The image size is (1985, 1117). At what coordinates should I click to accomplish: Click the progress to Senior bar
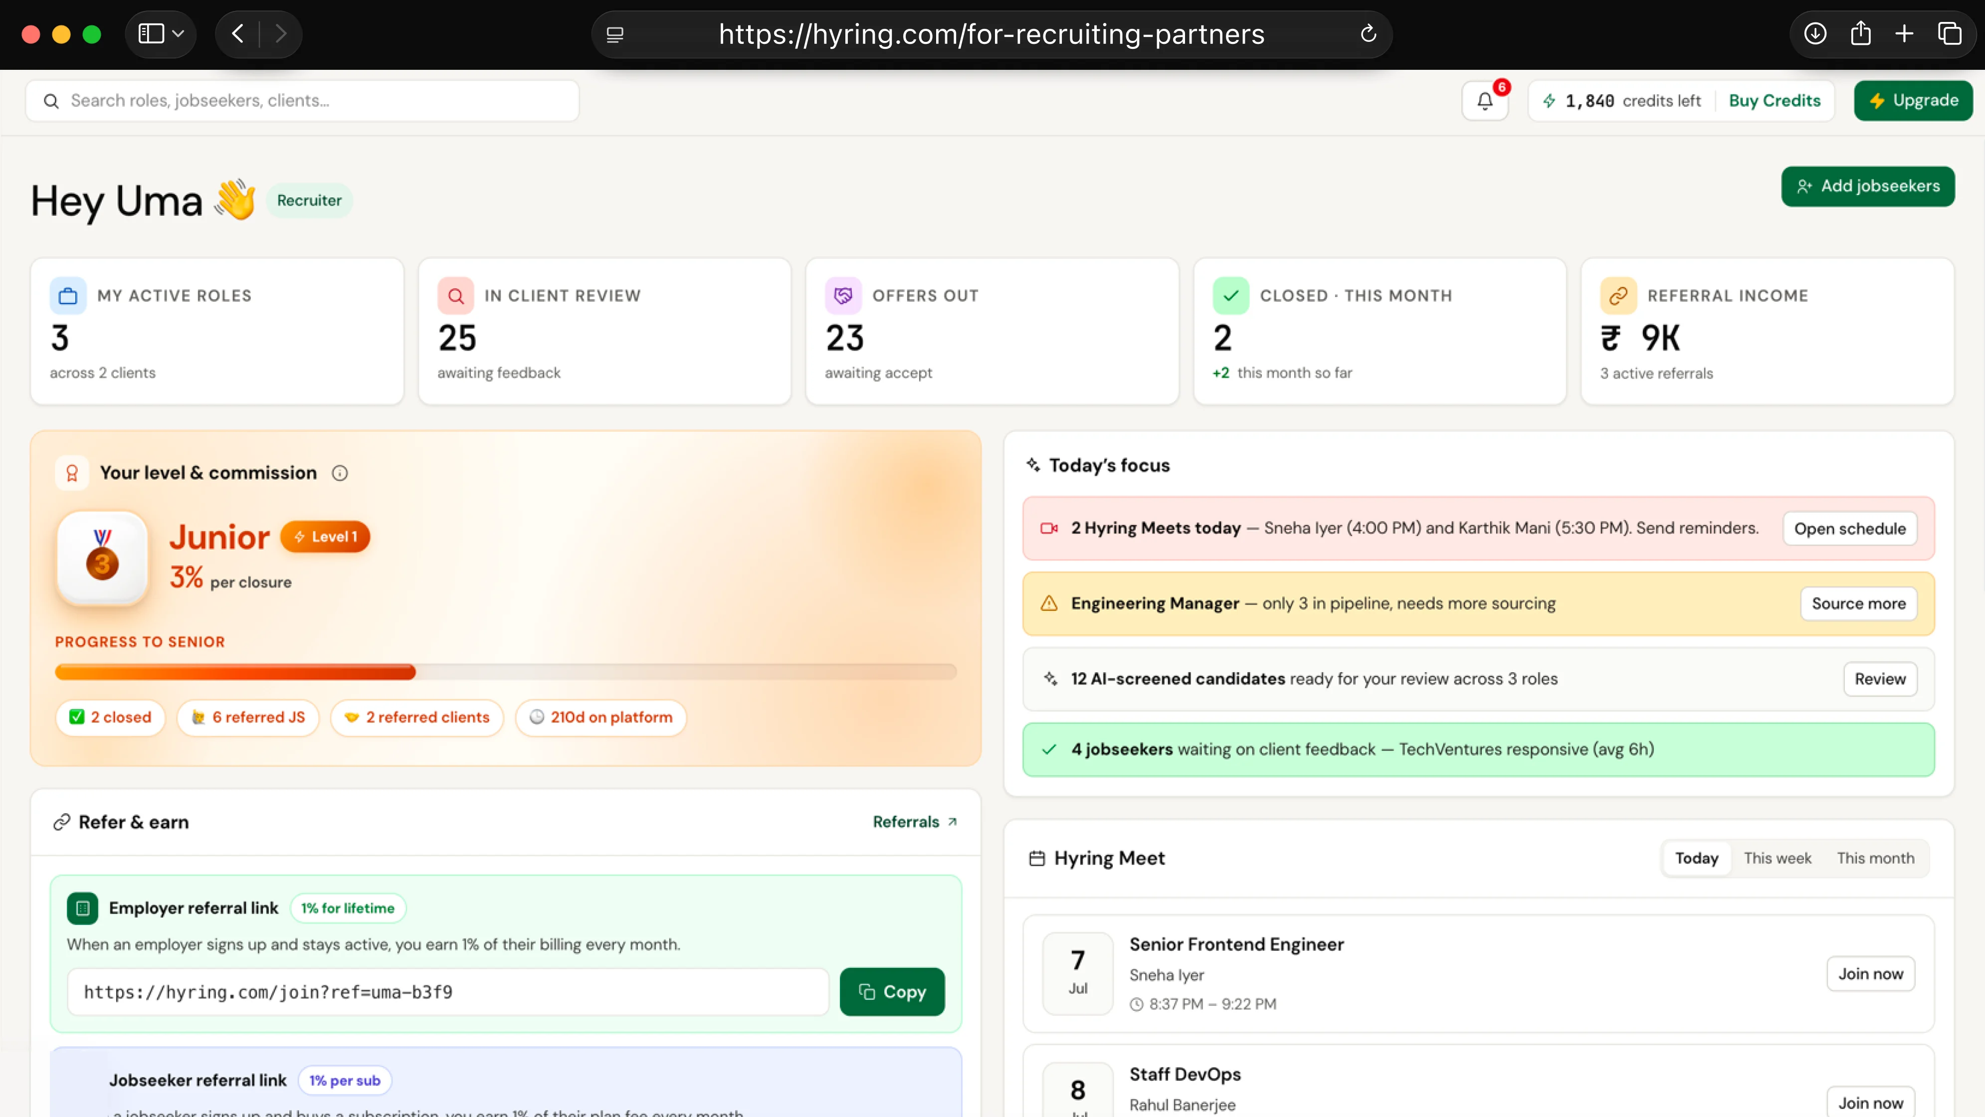tap(506, 672)
